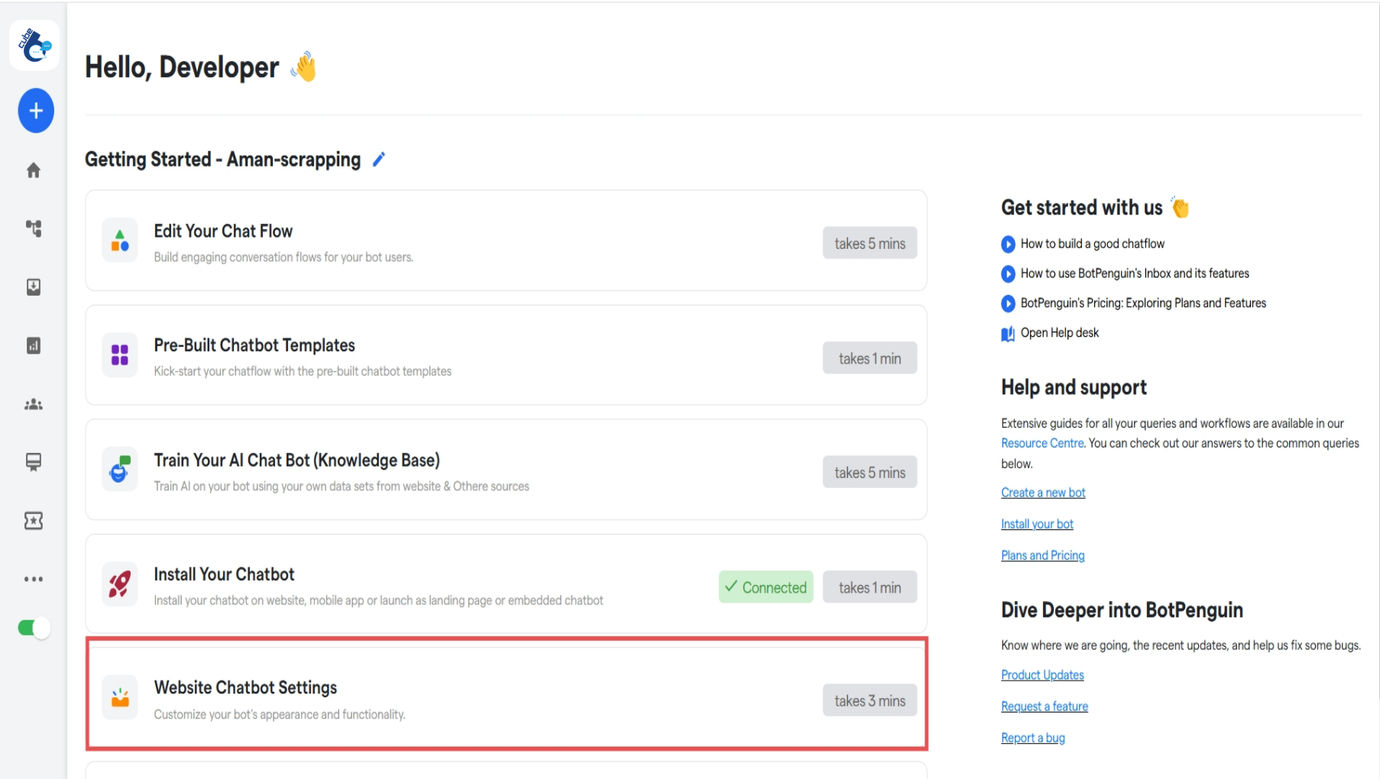Click the 'Report a bug' link

1033,738
